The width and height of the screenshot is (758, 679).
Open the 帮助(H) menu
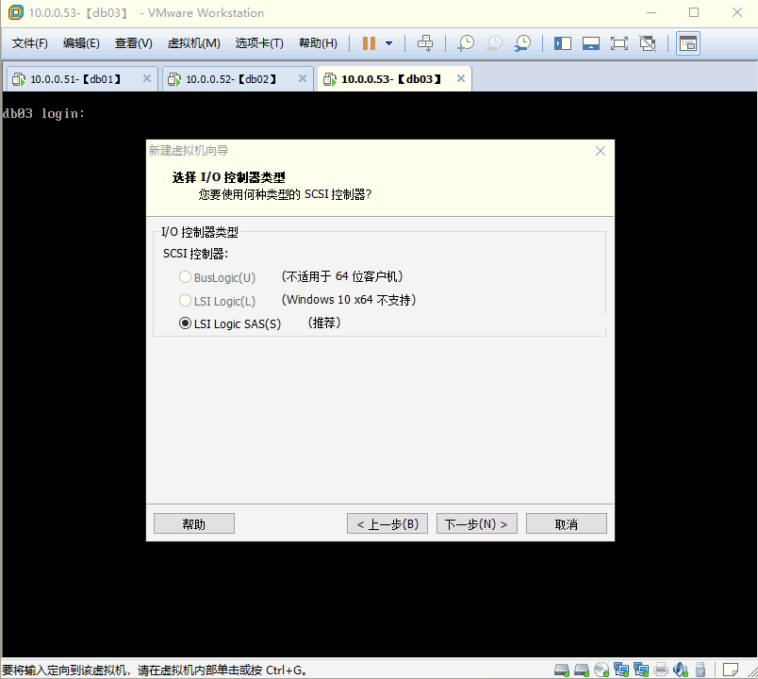click(318, 43)
